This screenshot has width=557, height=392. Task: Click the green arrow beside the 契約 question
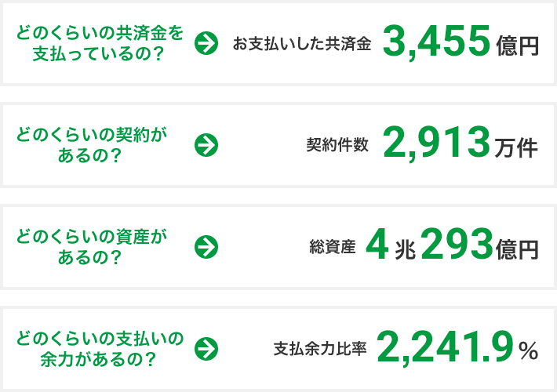click(x=206, y=145)
